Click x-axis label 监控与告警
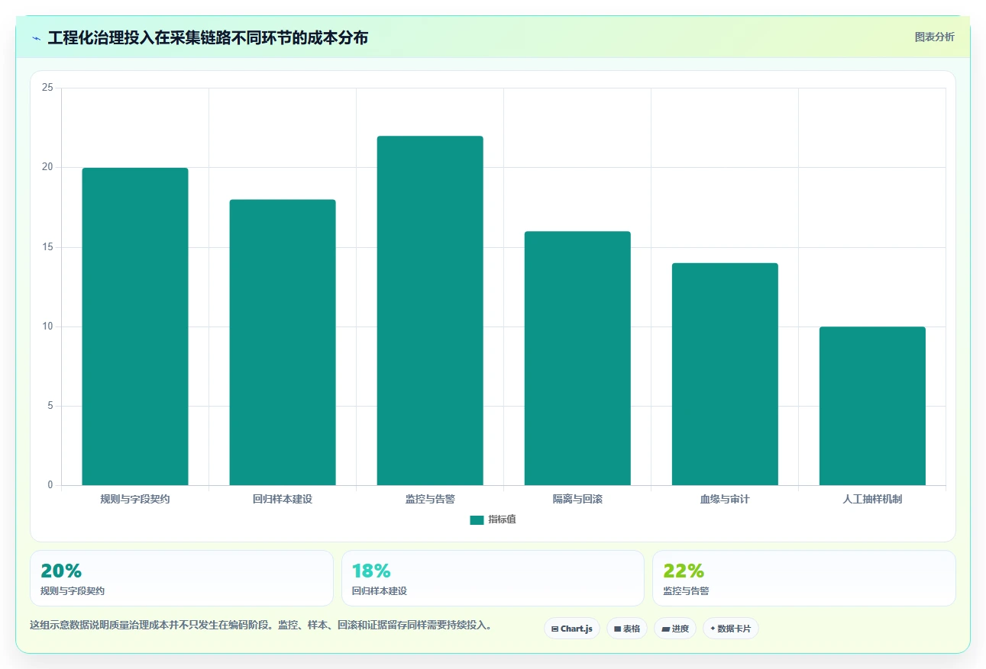The height and width of the screenshot is (669, 986). click(430, 500)
